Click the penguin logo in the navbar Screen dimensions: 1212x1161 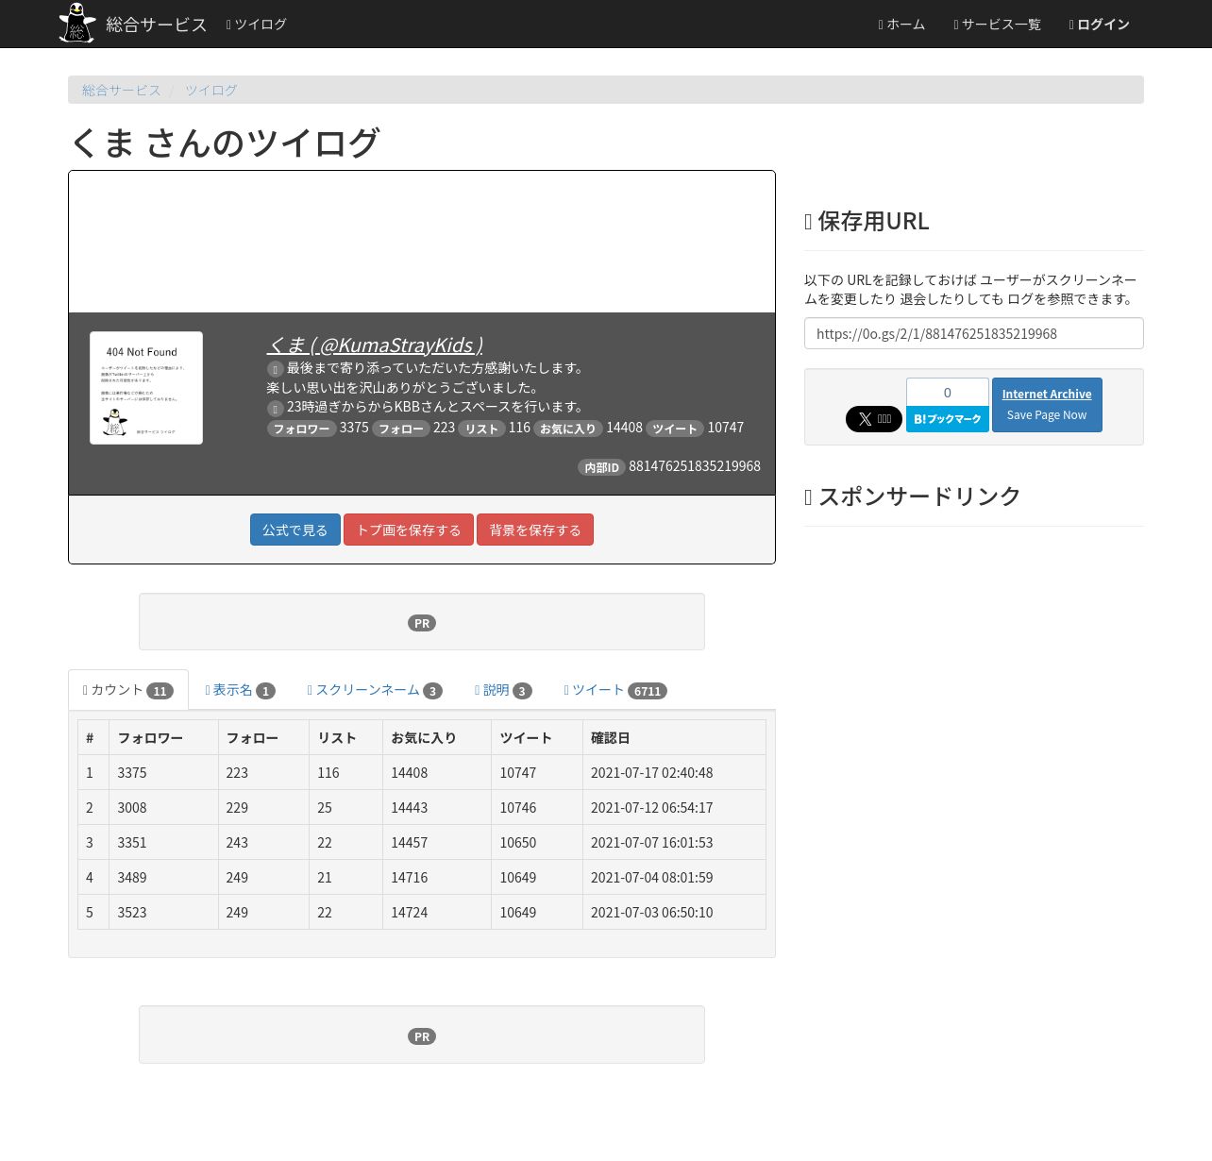click(77, 24)
